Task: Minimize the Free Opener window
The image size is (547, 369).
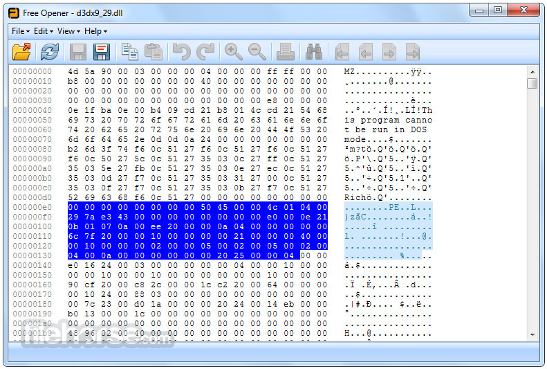Action: click(x=479, y=10)
